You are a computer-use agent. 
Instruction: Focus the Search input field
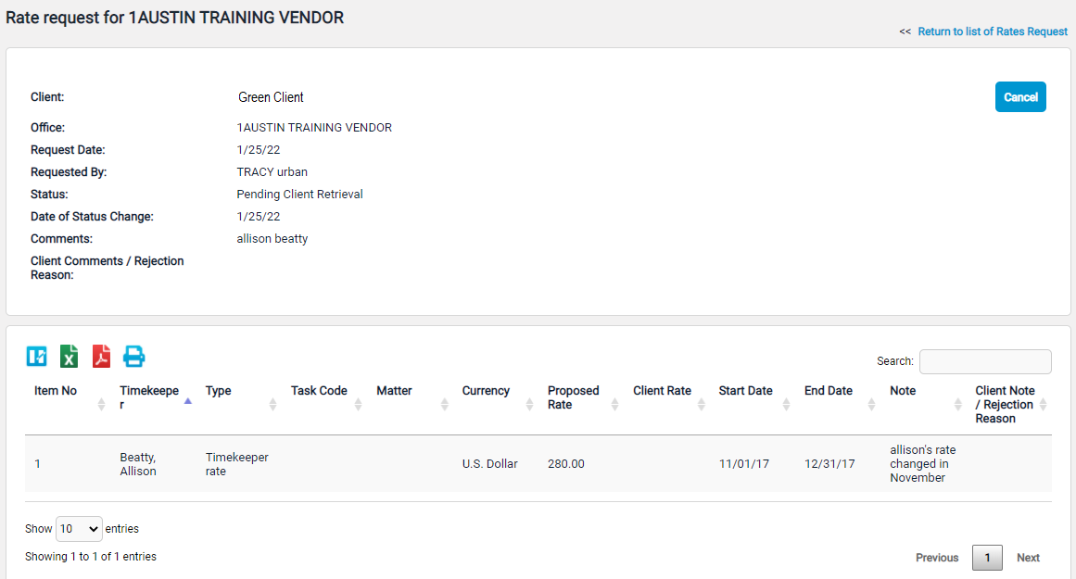pyautogui.click(x=985, y=361)
